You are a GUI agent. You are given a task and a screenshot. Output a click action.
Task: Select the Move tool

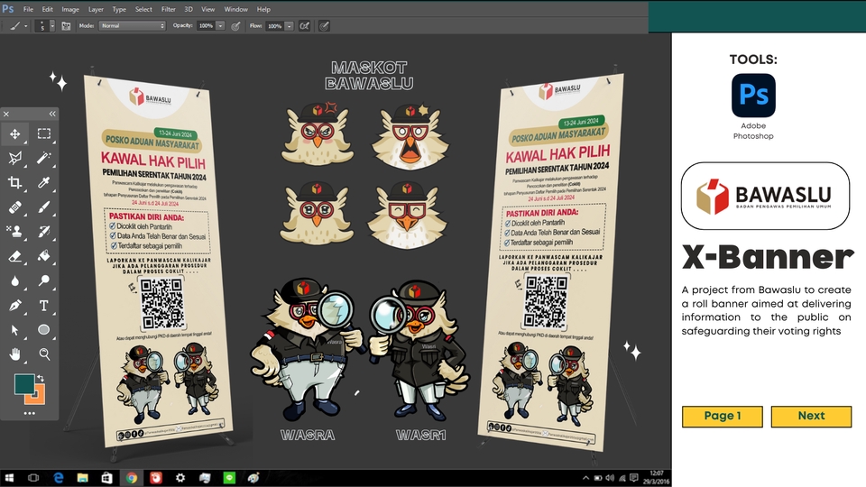coord(15,133)
